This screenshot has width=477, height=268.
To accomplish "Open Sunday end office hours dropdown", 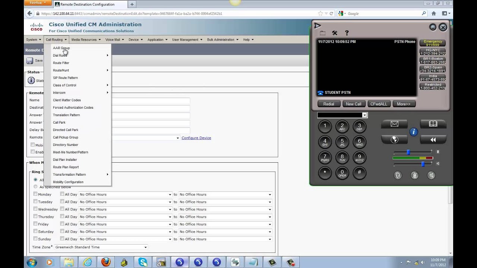I will [x=225, y=239].
